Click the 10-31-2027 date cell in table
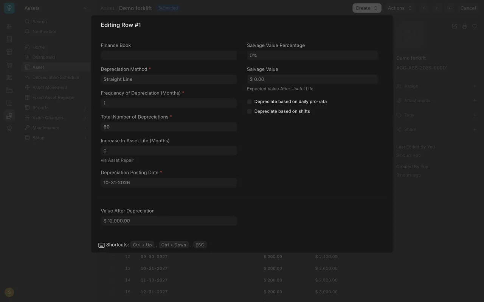Image resolution: width=484 pixels, height=302 pixels. click(154, 268)
